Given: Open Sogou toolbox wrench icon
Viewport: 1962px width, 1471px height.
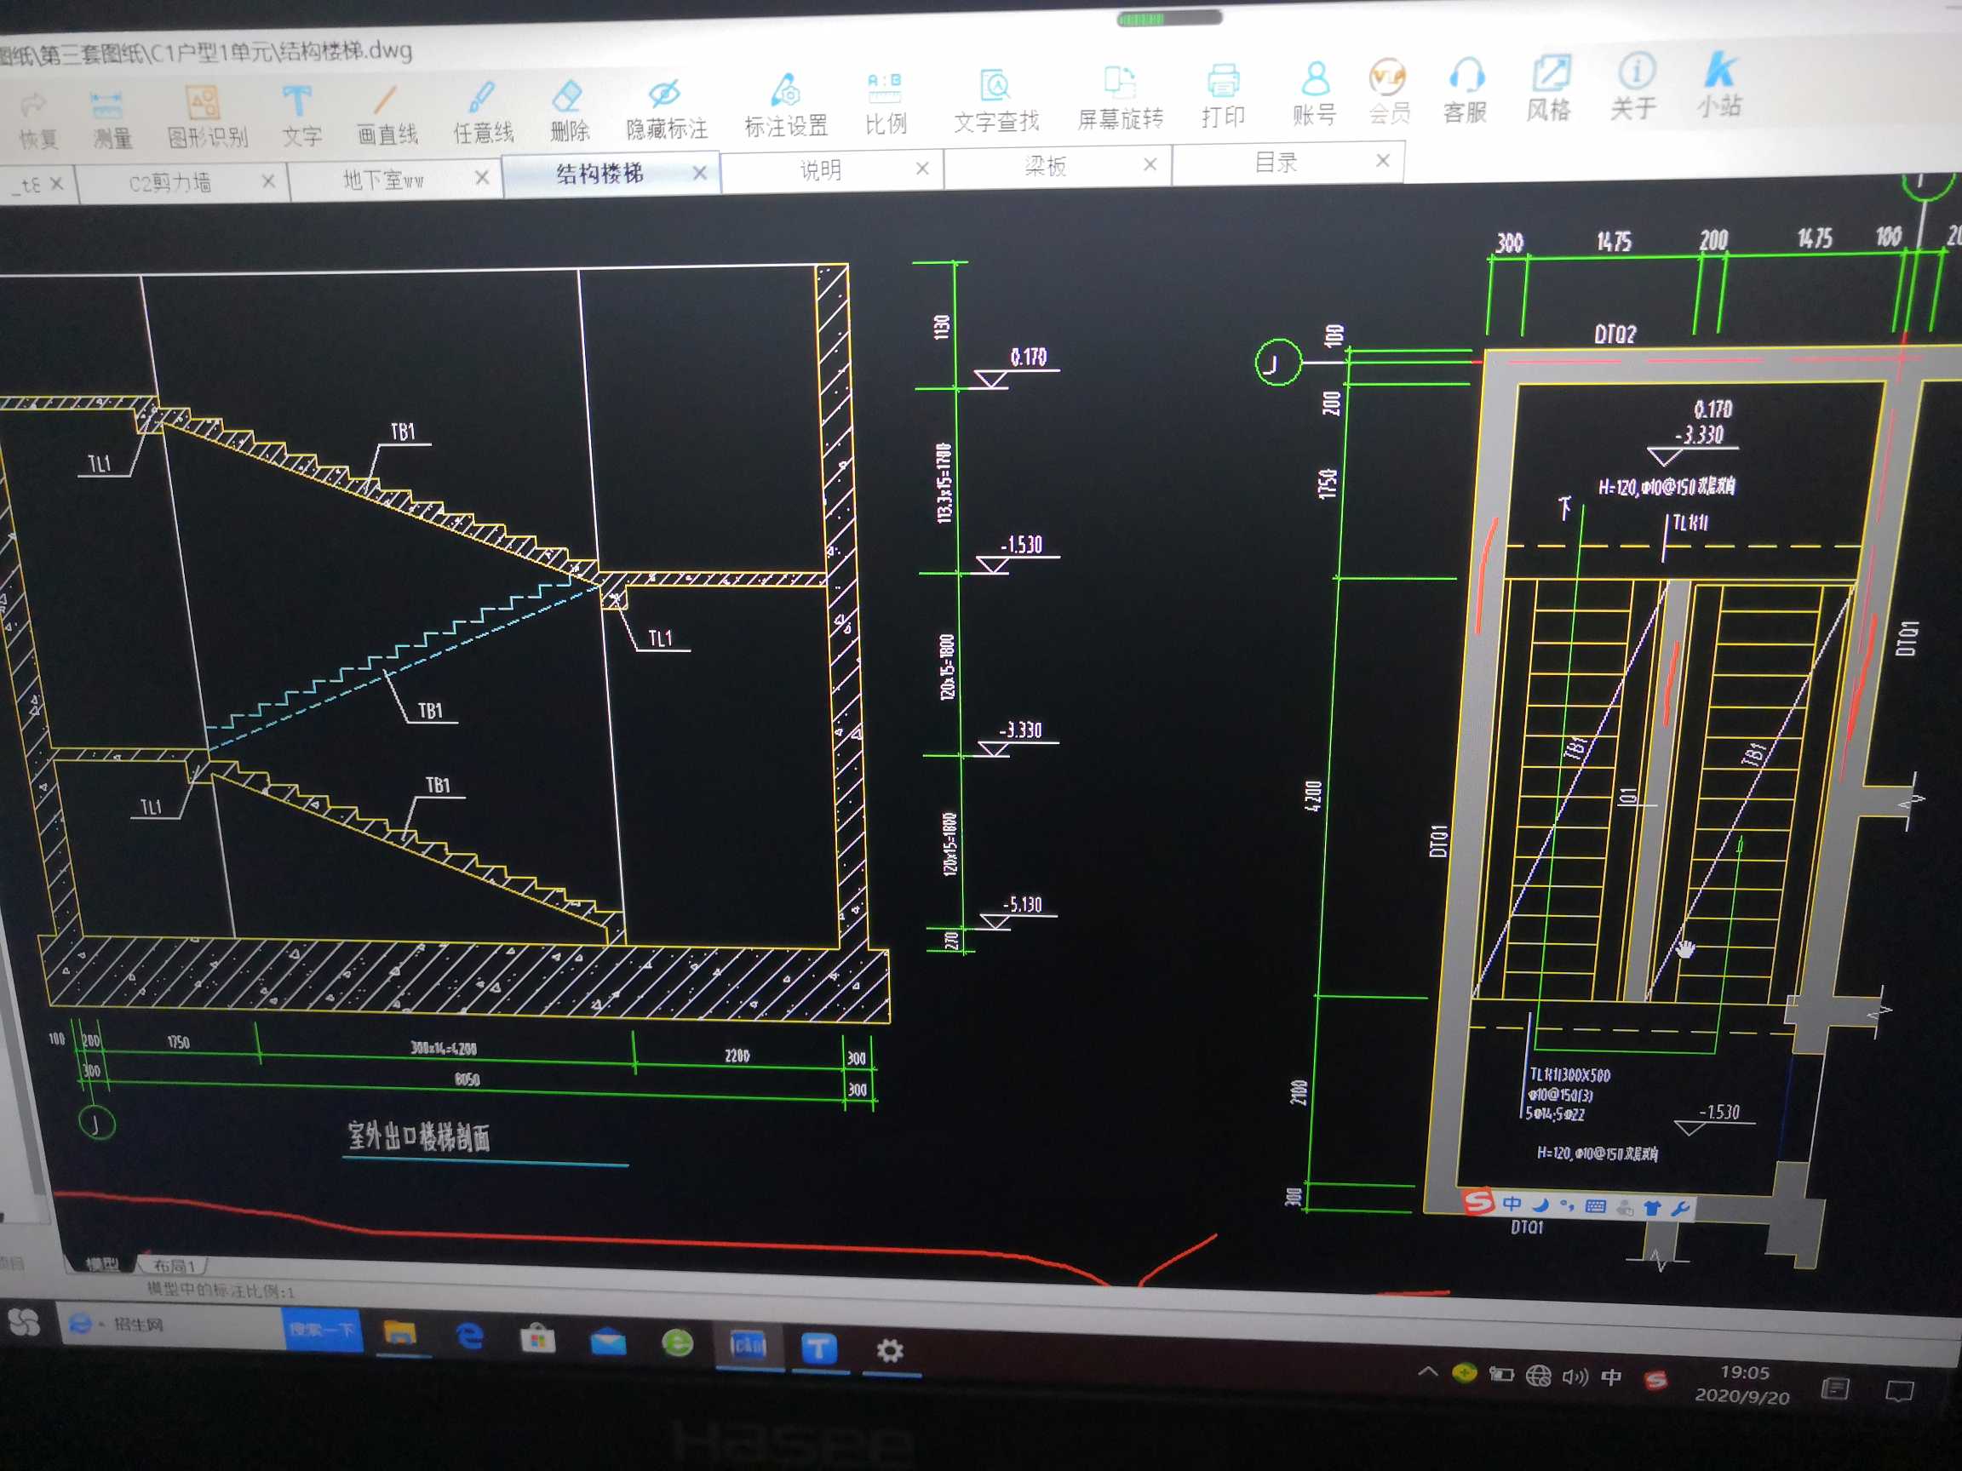Looking at the screenshot, I should pyautogui.click(x=1680, y=1209).
